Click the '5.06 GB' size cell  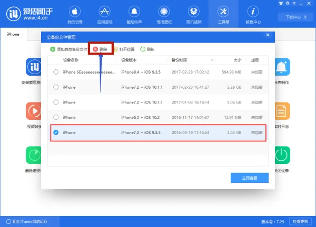[234, 102]
